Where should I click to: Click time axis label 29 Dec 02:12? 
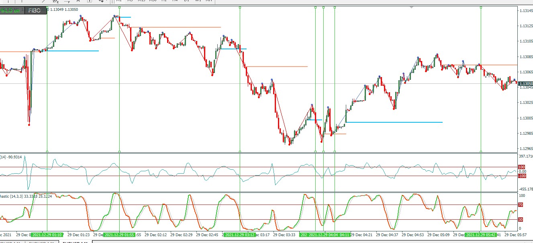pos(156,235)
